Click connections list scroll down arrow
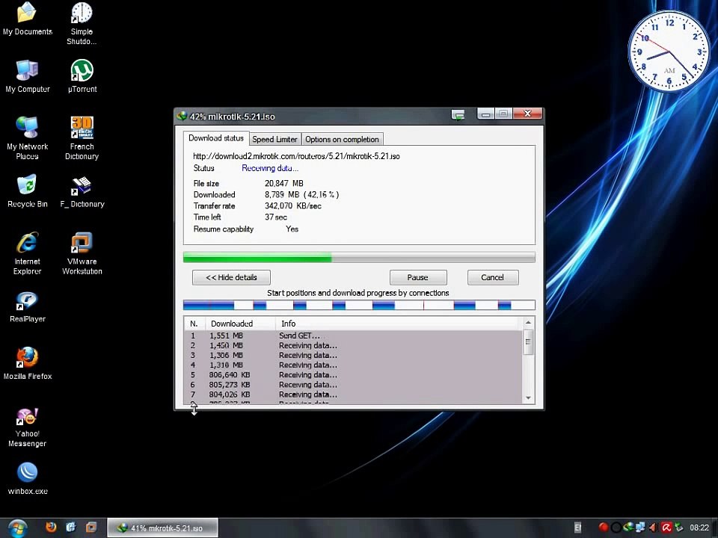The height and width of the screenshot is (538, 718). 529,398
